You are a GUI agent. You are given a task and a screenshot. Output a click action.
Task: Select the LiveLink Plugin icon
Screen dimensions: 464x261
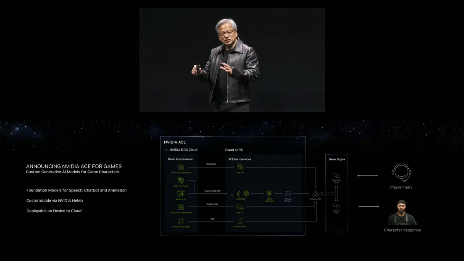336,206
